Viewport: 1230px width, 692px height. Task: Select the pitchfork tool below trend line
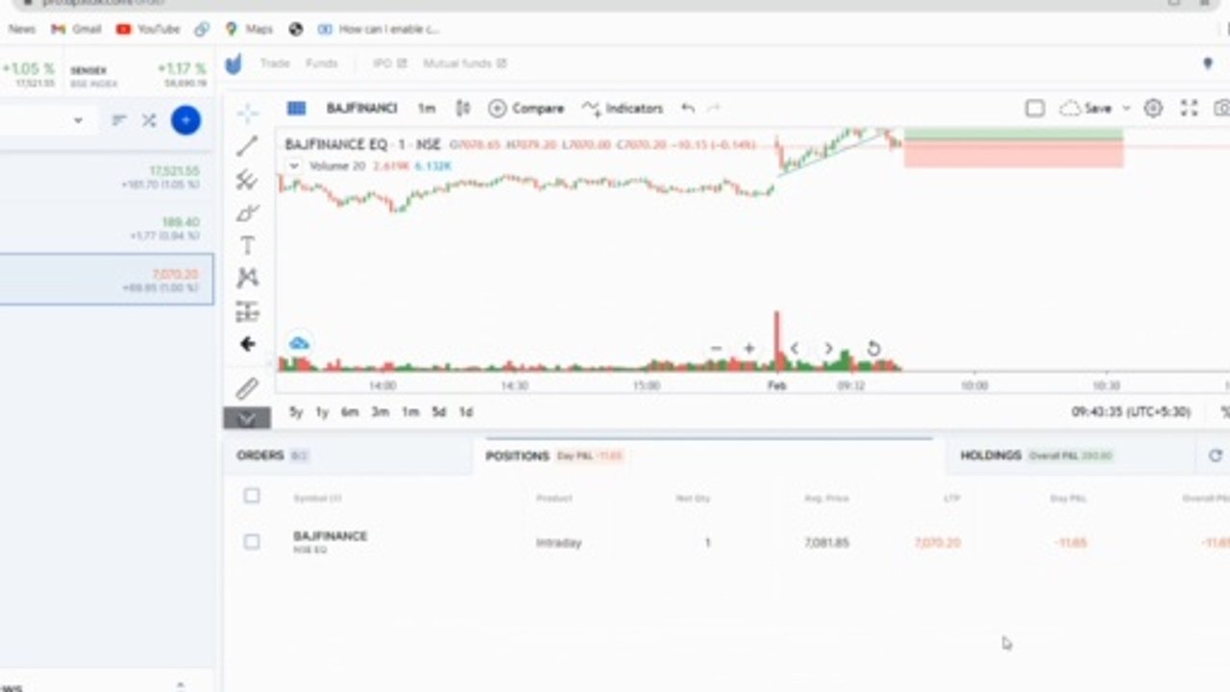pyautogui.click(x=247, y=180)
